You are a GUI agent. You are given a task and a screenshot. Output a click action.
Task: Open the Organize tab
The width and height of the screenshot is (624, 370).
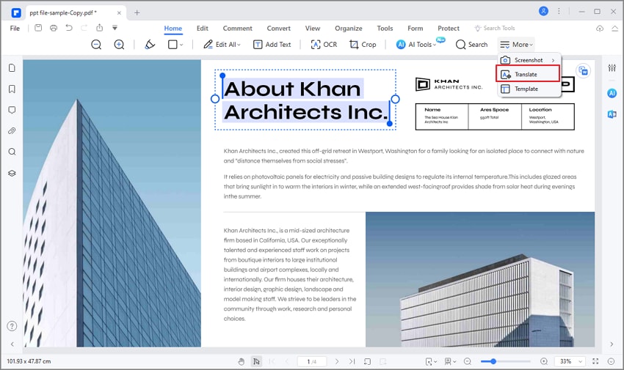[349, 28]
